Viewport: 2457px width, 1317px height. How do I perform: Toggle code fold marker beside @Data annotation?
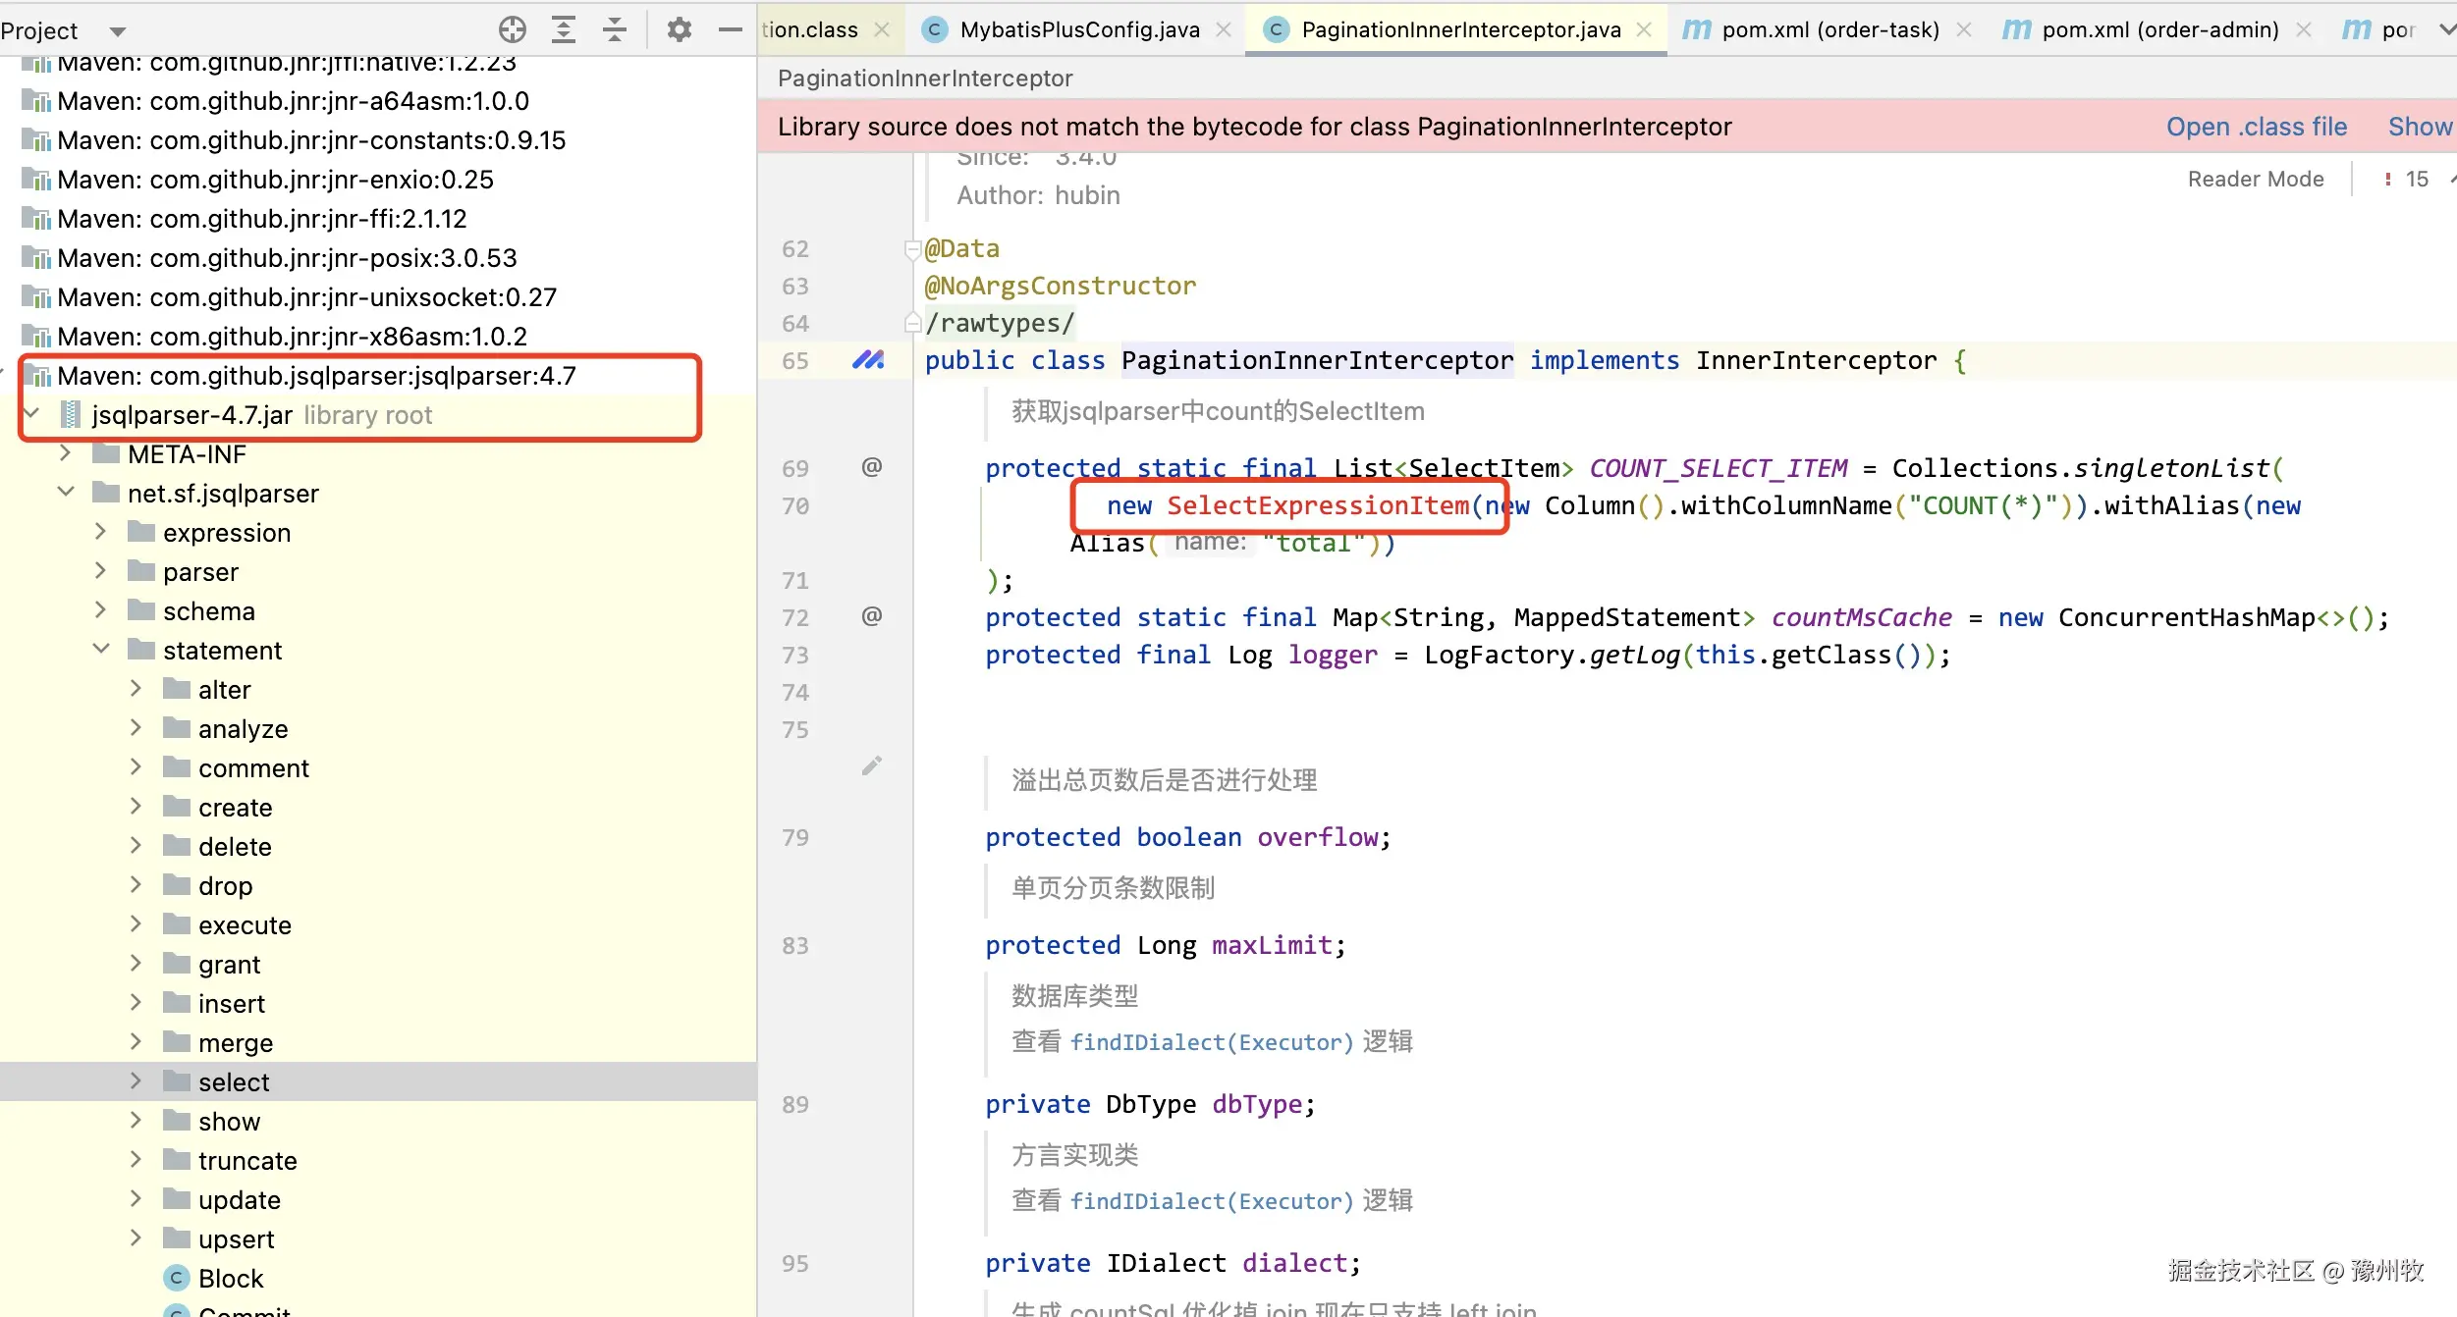[911, 249]
